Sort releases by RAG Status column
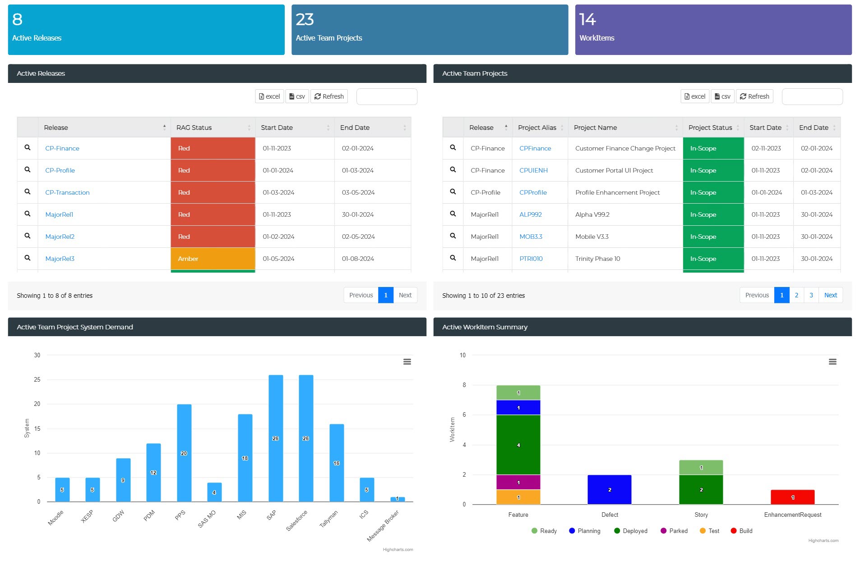 (213, 128)
